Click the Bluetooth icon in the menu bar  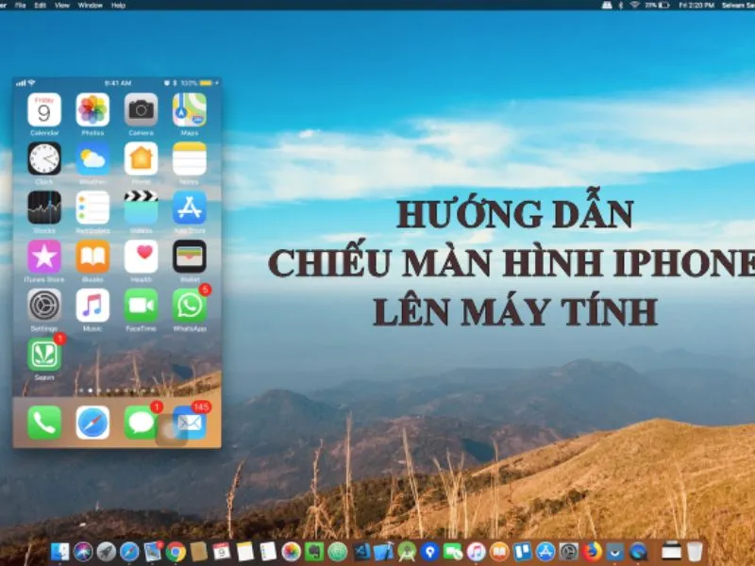(x=621, y=6)
